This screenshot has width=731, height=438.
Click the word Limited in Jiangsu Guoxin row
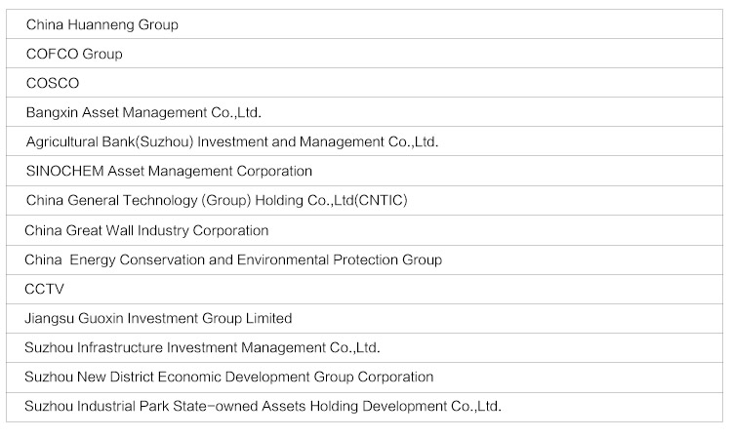click(269, 318)
